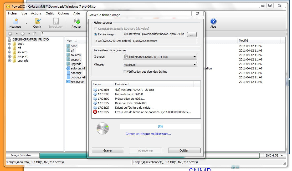292x171 pixels.
Task: Enable Vérification des données écrites checkbox
Action: [125, 71]
